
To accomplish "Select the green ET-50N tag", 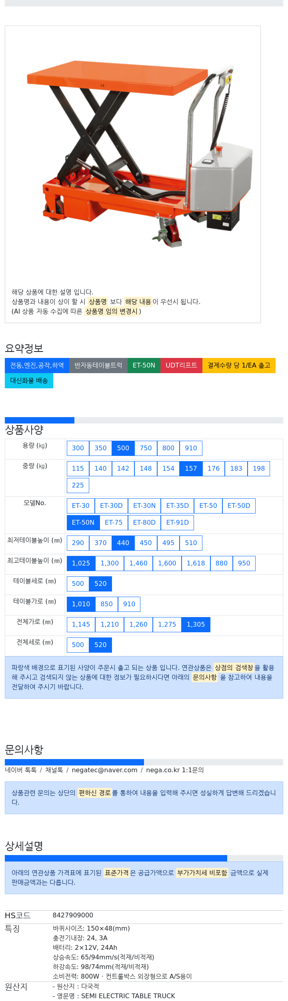I will [x=144, y=366].
